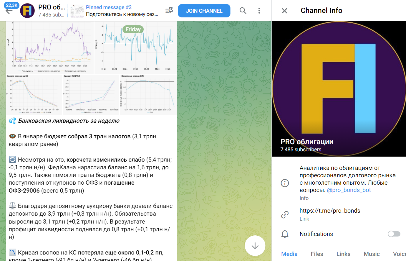
Task: Select the Music tab
Action: 372,254
